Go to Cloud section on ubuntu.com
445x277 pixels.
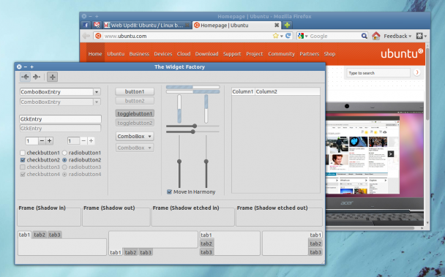pos(184,54)
